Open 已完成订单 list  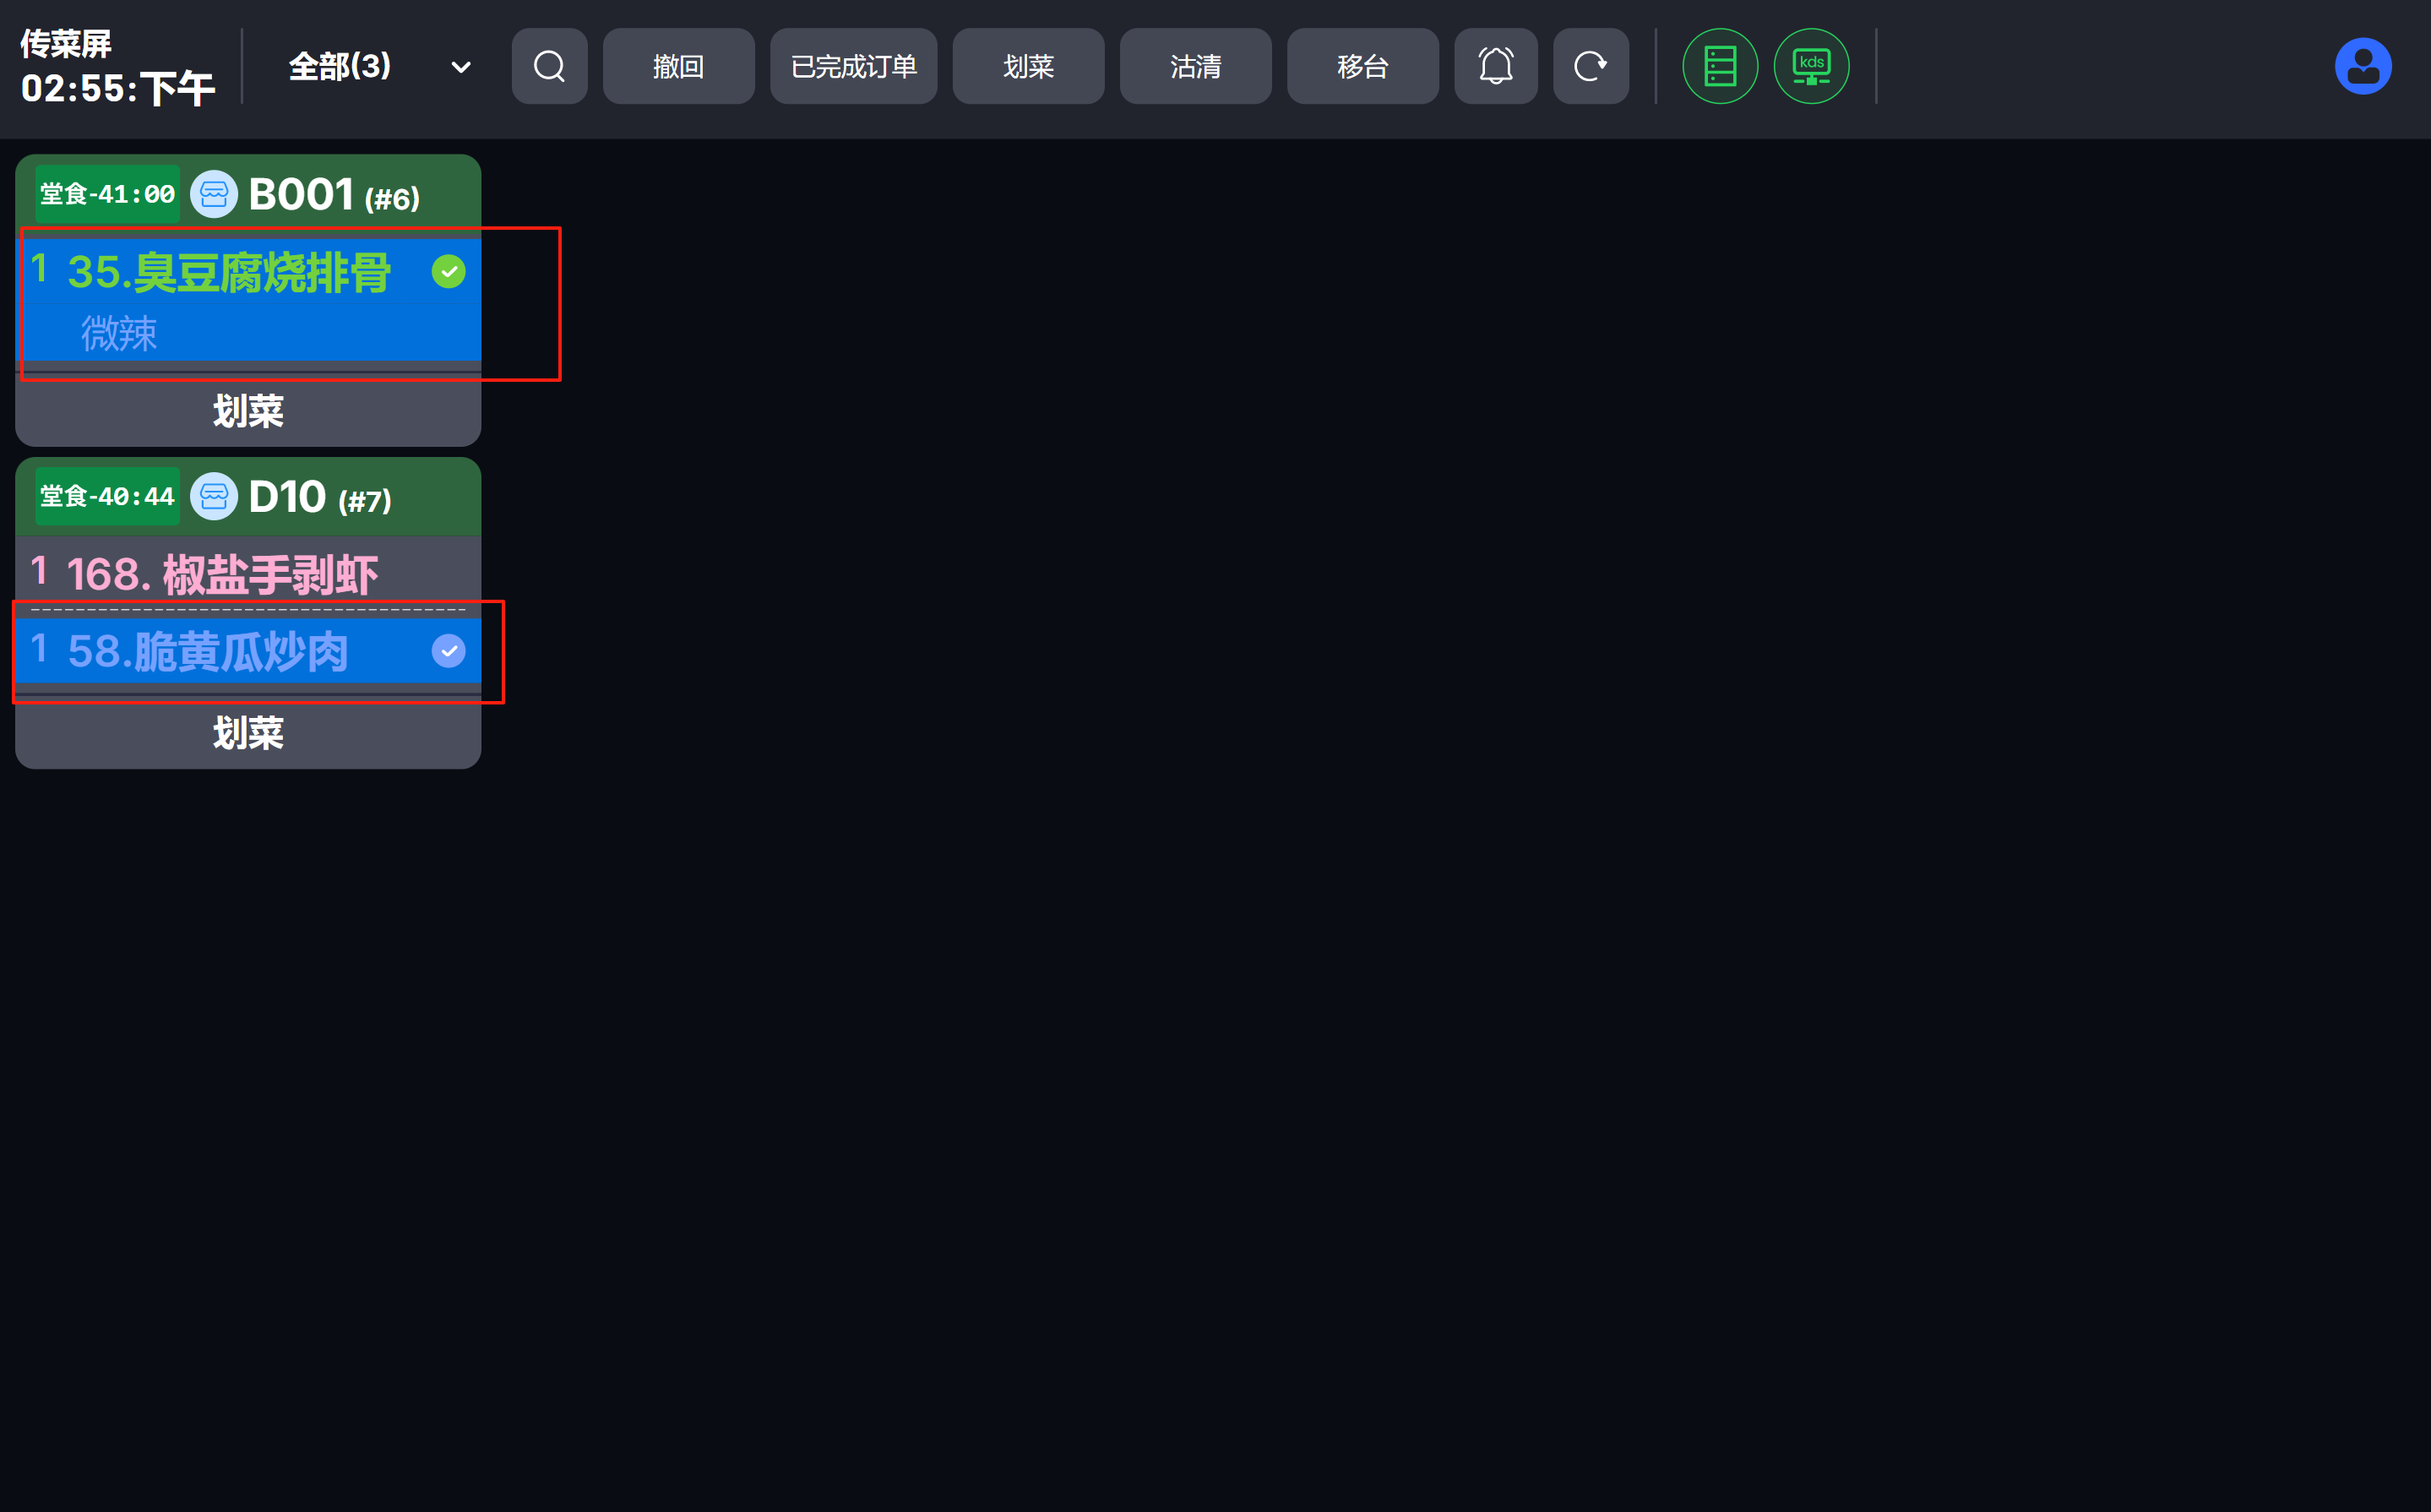[853, 66]
